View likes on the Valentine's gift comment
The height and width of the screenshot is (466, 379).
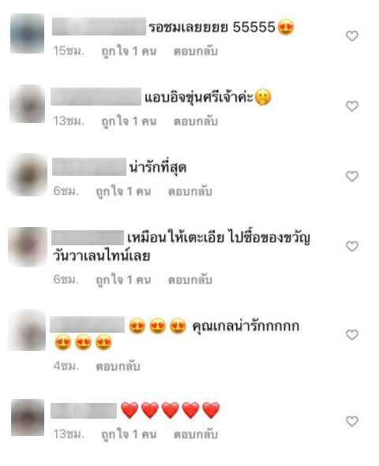coord(123,280)
